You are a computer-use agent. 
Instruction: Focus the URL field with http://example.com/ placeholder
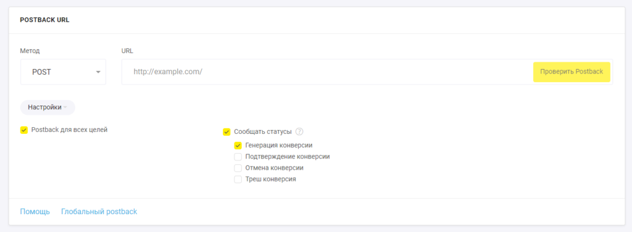tap(327, 72)
